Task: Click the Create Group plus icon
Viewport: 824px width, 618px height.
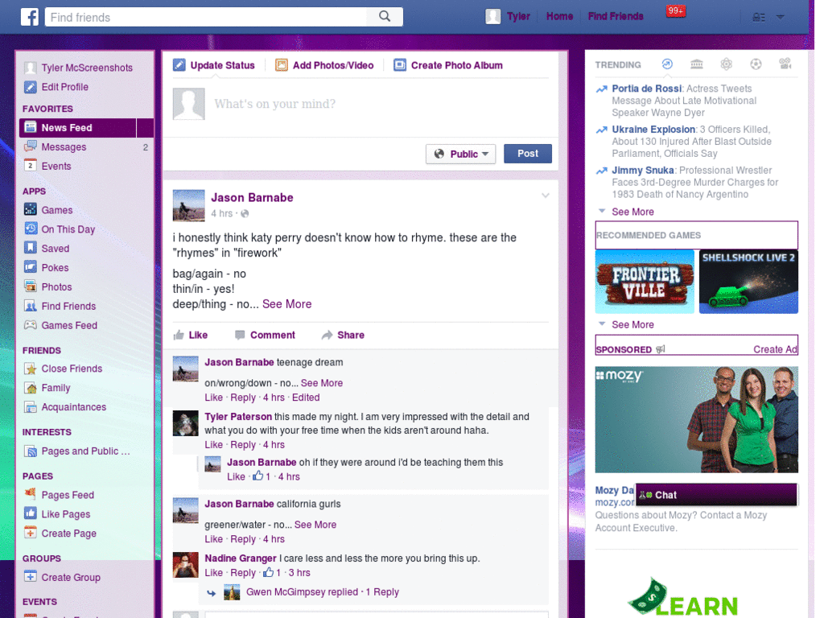Action: 31,576
